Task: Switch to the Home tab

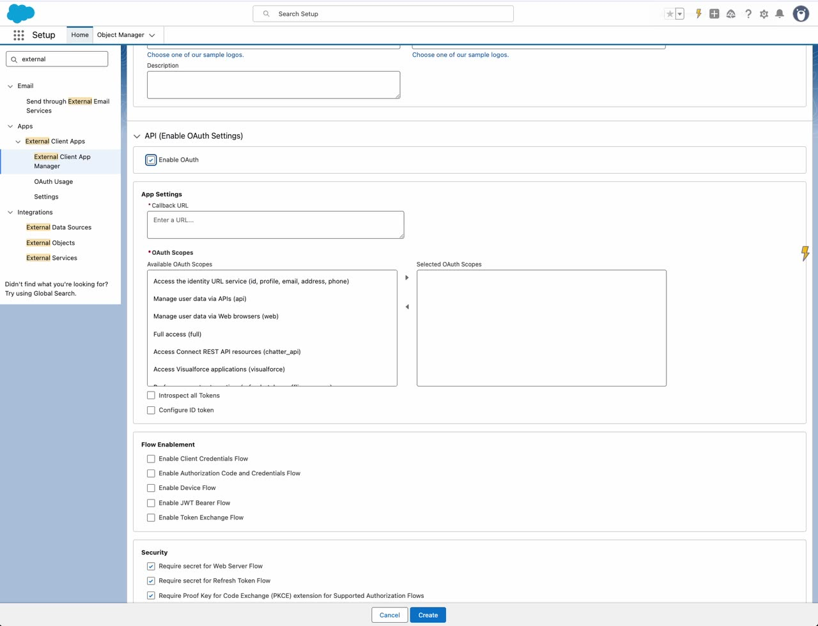Action: click(x=80, y=35)
